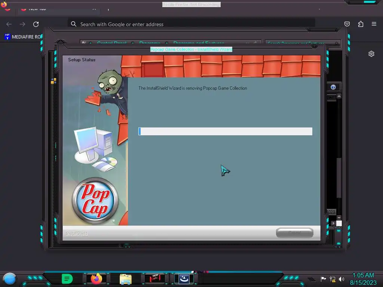Open MEDIAFIRE bookmark in bookmarks bar
Screen dimensions: 383x287
[x=23, y=37]
